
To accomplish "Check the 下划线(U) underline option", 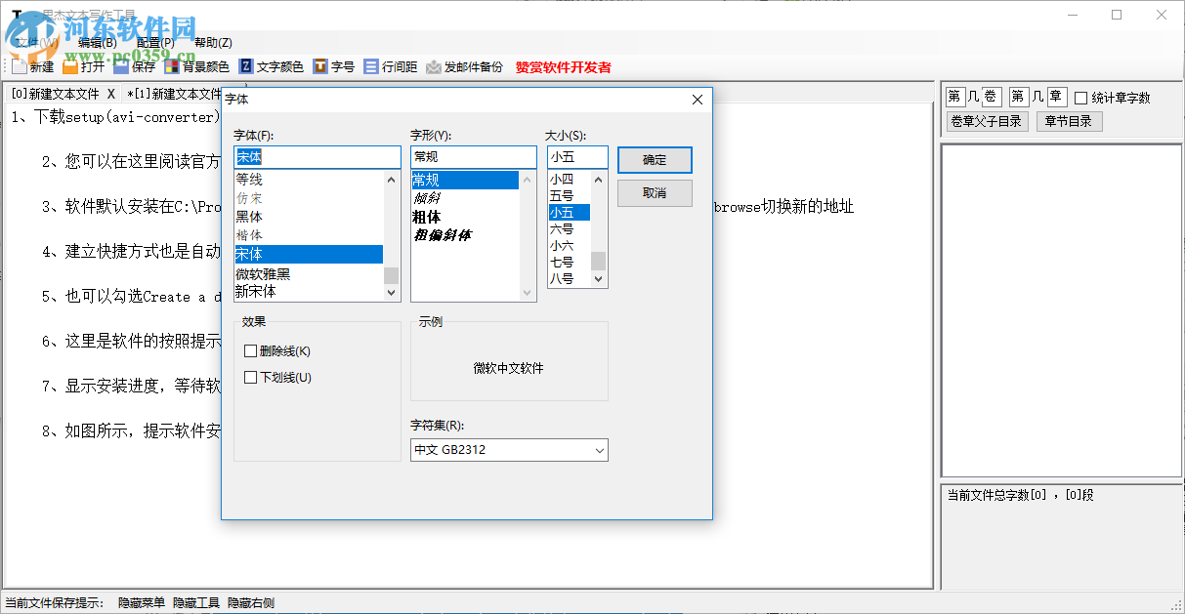I will click(251, 378).
